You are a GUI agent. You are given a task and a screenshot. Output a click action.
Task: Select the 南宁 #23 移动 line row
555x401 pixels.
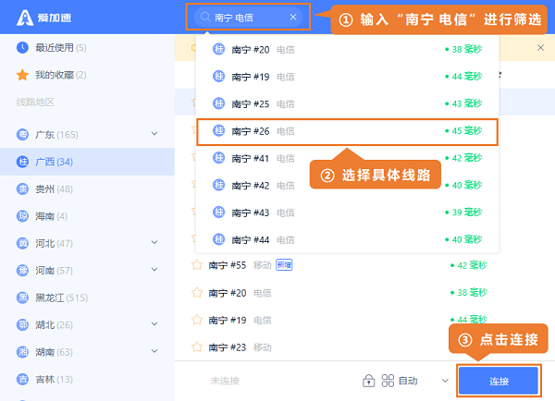[364, 347]
